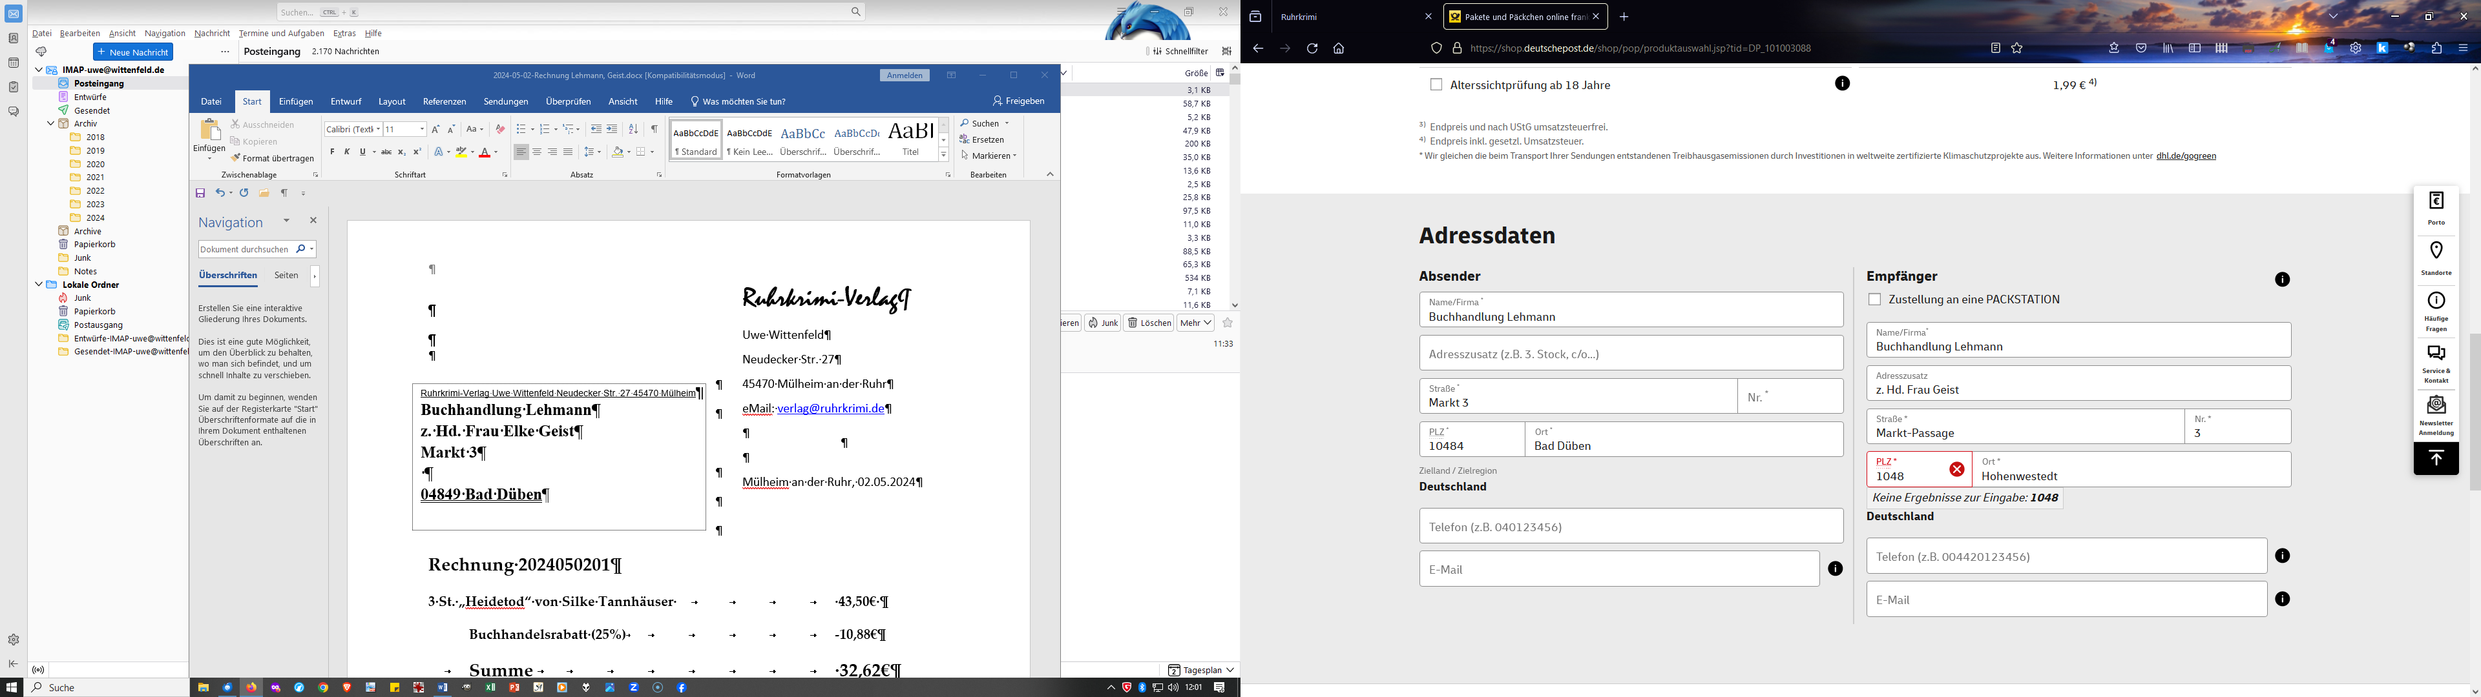Open the Porto sidebar icon
The height and width of the screenshot is (697, 2481).
coord(2436,209)
